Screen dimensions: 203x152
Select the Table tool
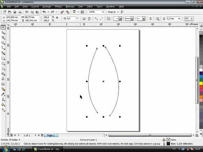[x=3, y=84]
